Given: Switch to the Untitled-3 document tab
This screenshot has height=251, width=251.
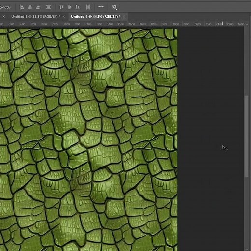Looking at the screenshot, I should tap(36, 17).
